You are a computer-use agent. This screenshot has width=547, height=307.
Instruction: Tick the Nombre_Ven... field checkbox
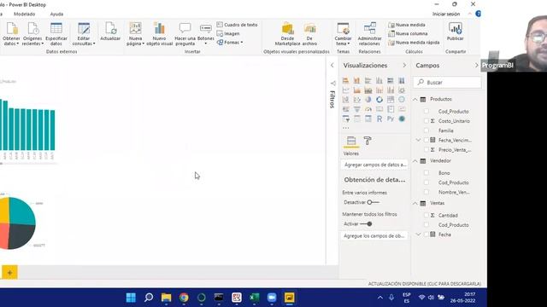pos(426,192)
